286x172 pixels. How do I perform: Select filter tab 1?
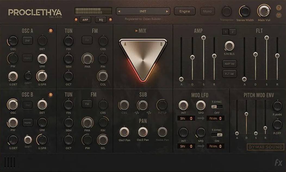pyautogui.click(x=225, y=32)
